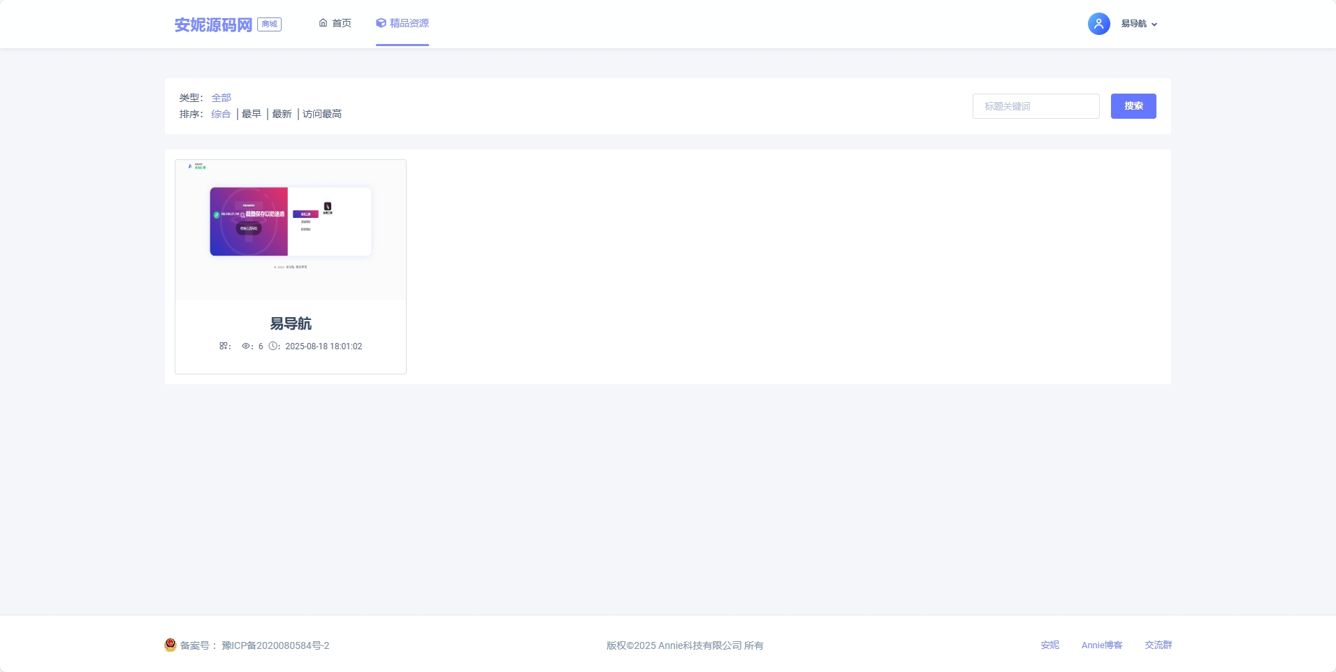Click the eye views icon on the card
The height and width of the screenshot is (672, 1336).
[x=246, y=346]
